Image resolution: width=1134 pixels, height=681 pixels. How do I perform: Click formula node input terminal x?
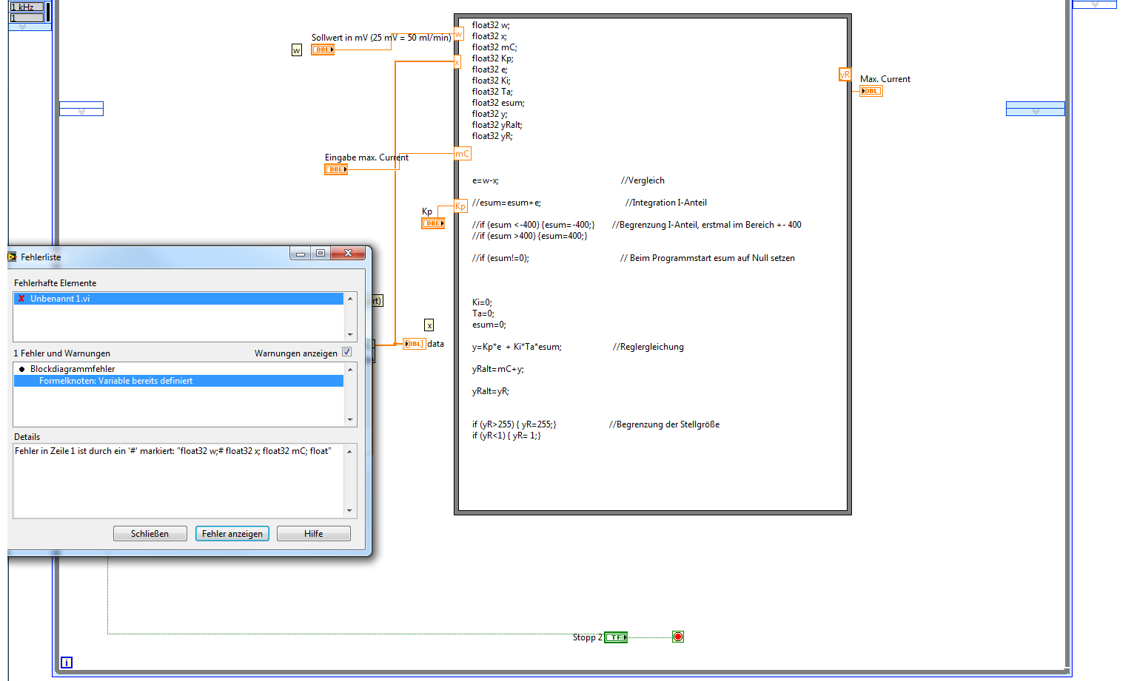point(457,62)
